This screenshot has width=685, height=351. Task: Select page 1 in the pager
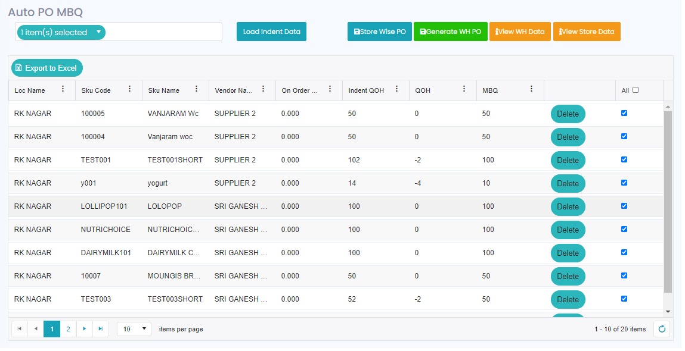(52, 329)
